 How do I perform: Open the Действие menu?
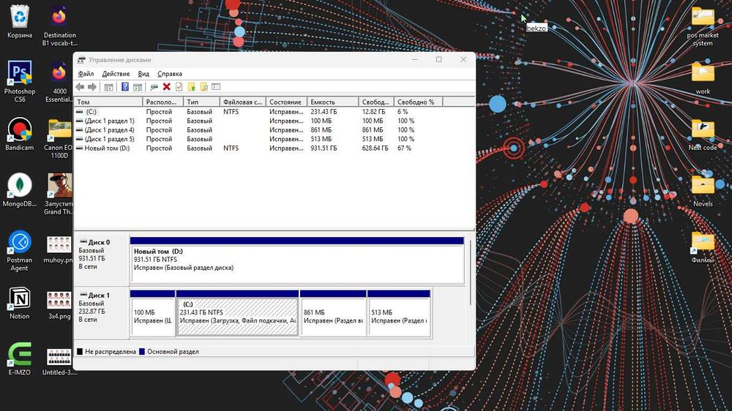point(116,74)
